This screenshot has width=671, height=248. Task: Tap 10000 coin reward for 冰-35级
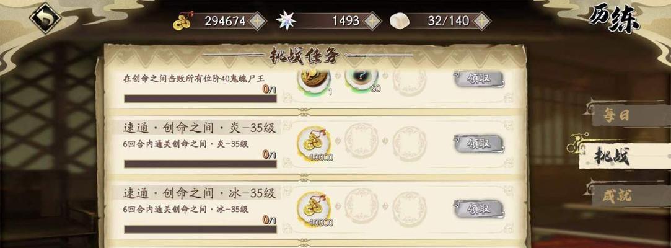(x=314, y=208)
